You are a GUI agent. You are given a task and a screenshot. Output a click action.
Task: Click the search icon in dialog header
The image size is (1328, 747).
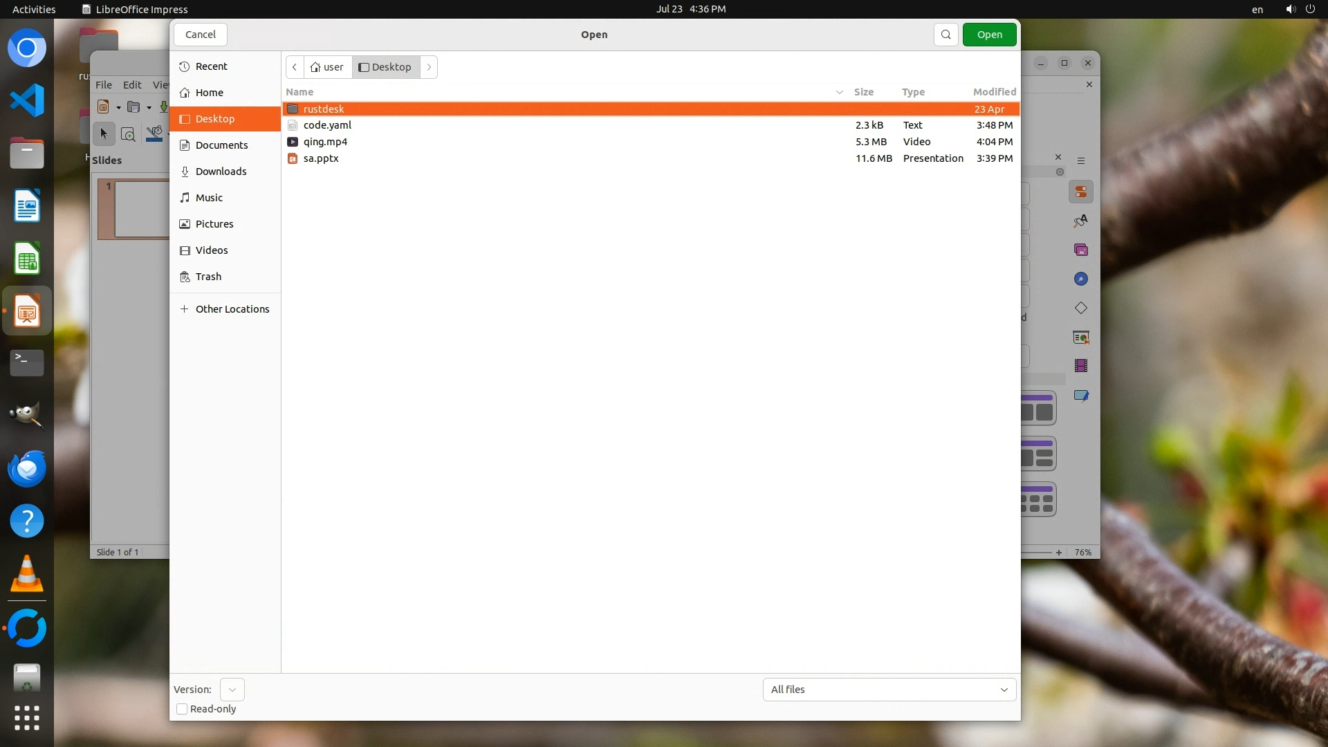click(946, 35)
